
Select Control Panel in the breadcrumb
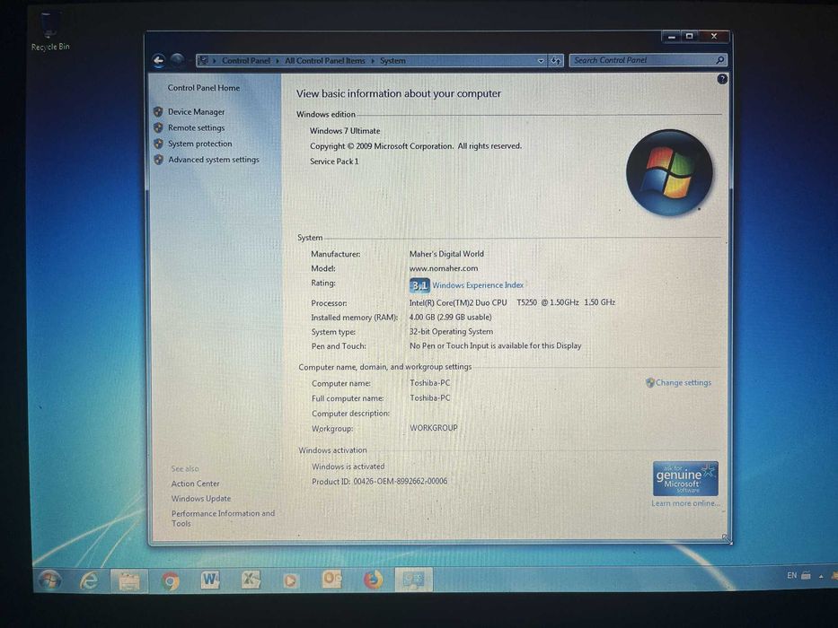[x=246, y=61]
